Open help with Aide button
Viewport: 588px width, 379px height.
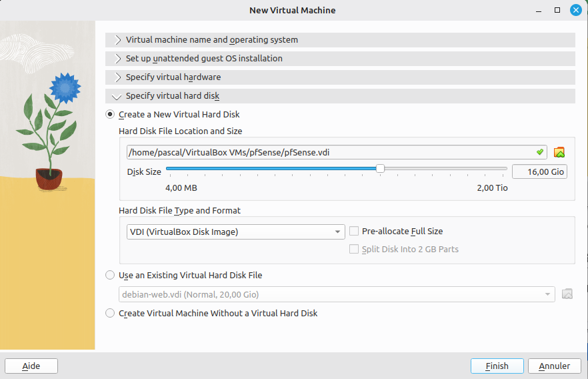pyautogui.click(x=31, y=366)
